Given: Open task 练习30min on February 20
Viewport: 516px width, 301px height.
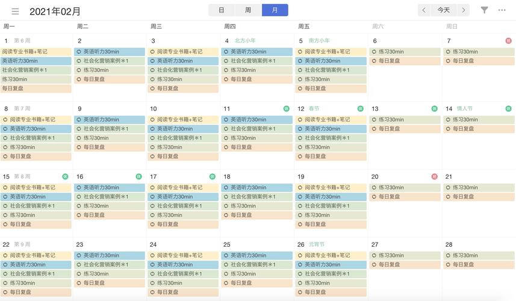Looking at the screenshot, I should click(405, 187).
